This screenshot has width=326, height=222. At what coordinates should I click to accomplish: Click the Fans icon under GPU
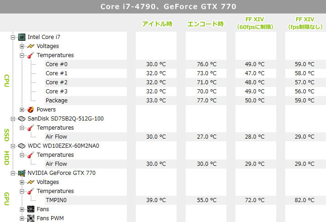(31, 209)
